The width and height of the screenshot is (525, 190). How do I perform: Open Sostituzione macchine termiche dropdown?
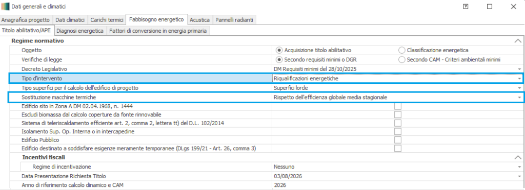(519, 98)
